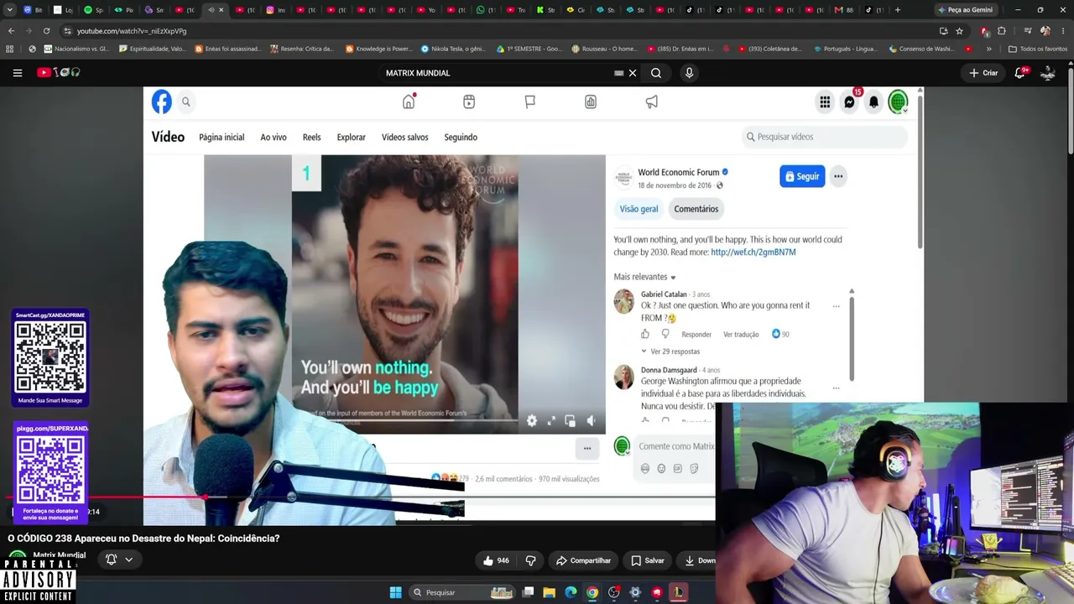Open YouTube notifications bell in header
Viewport: 1074px width, 604px height.
point(1020,73)
